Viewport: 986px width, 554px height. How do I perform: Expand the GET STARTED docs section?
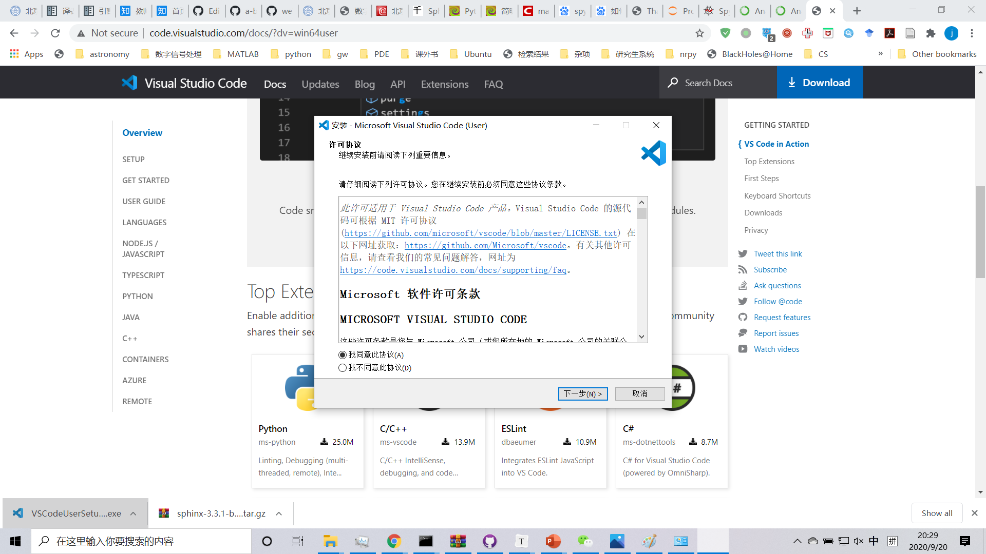tap(146, 181)
